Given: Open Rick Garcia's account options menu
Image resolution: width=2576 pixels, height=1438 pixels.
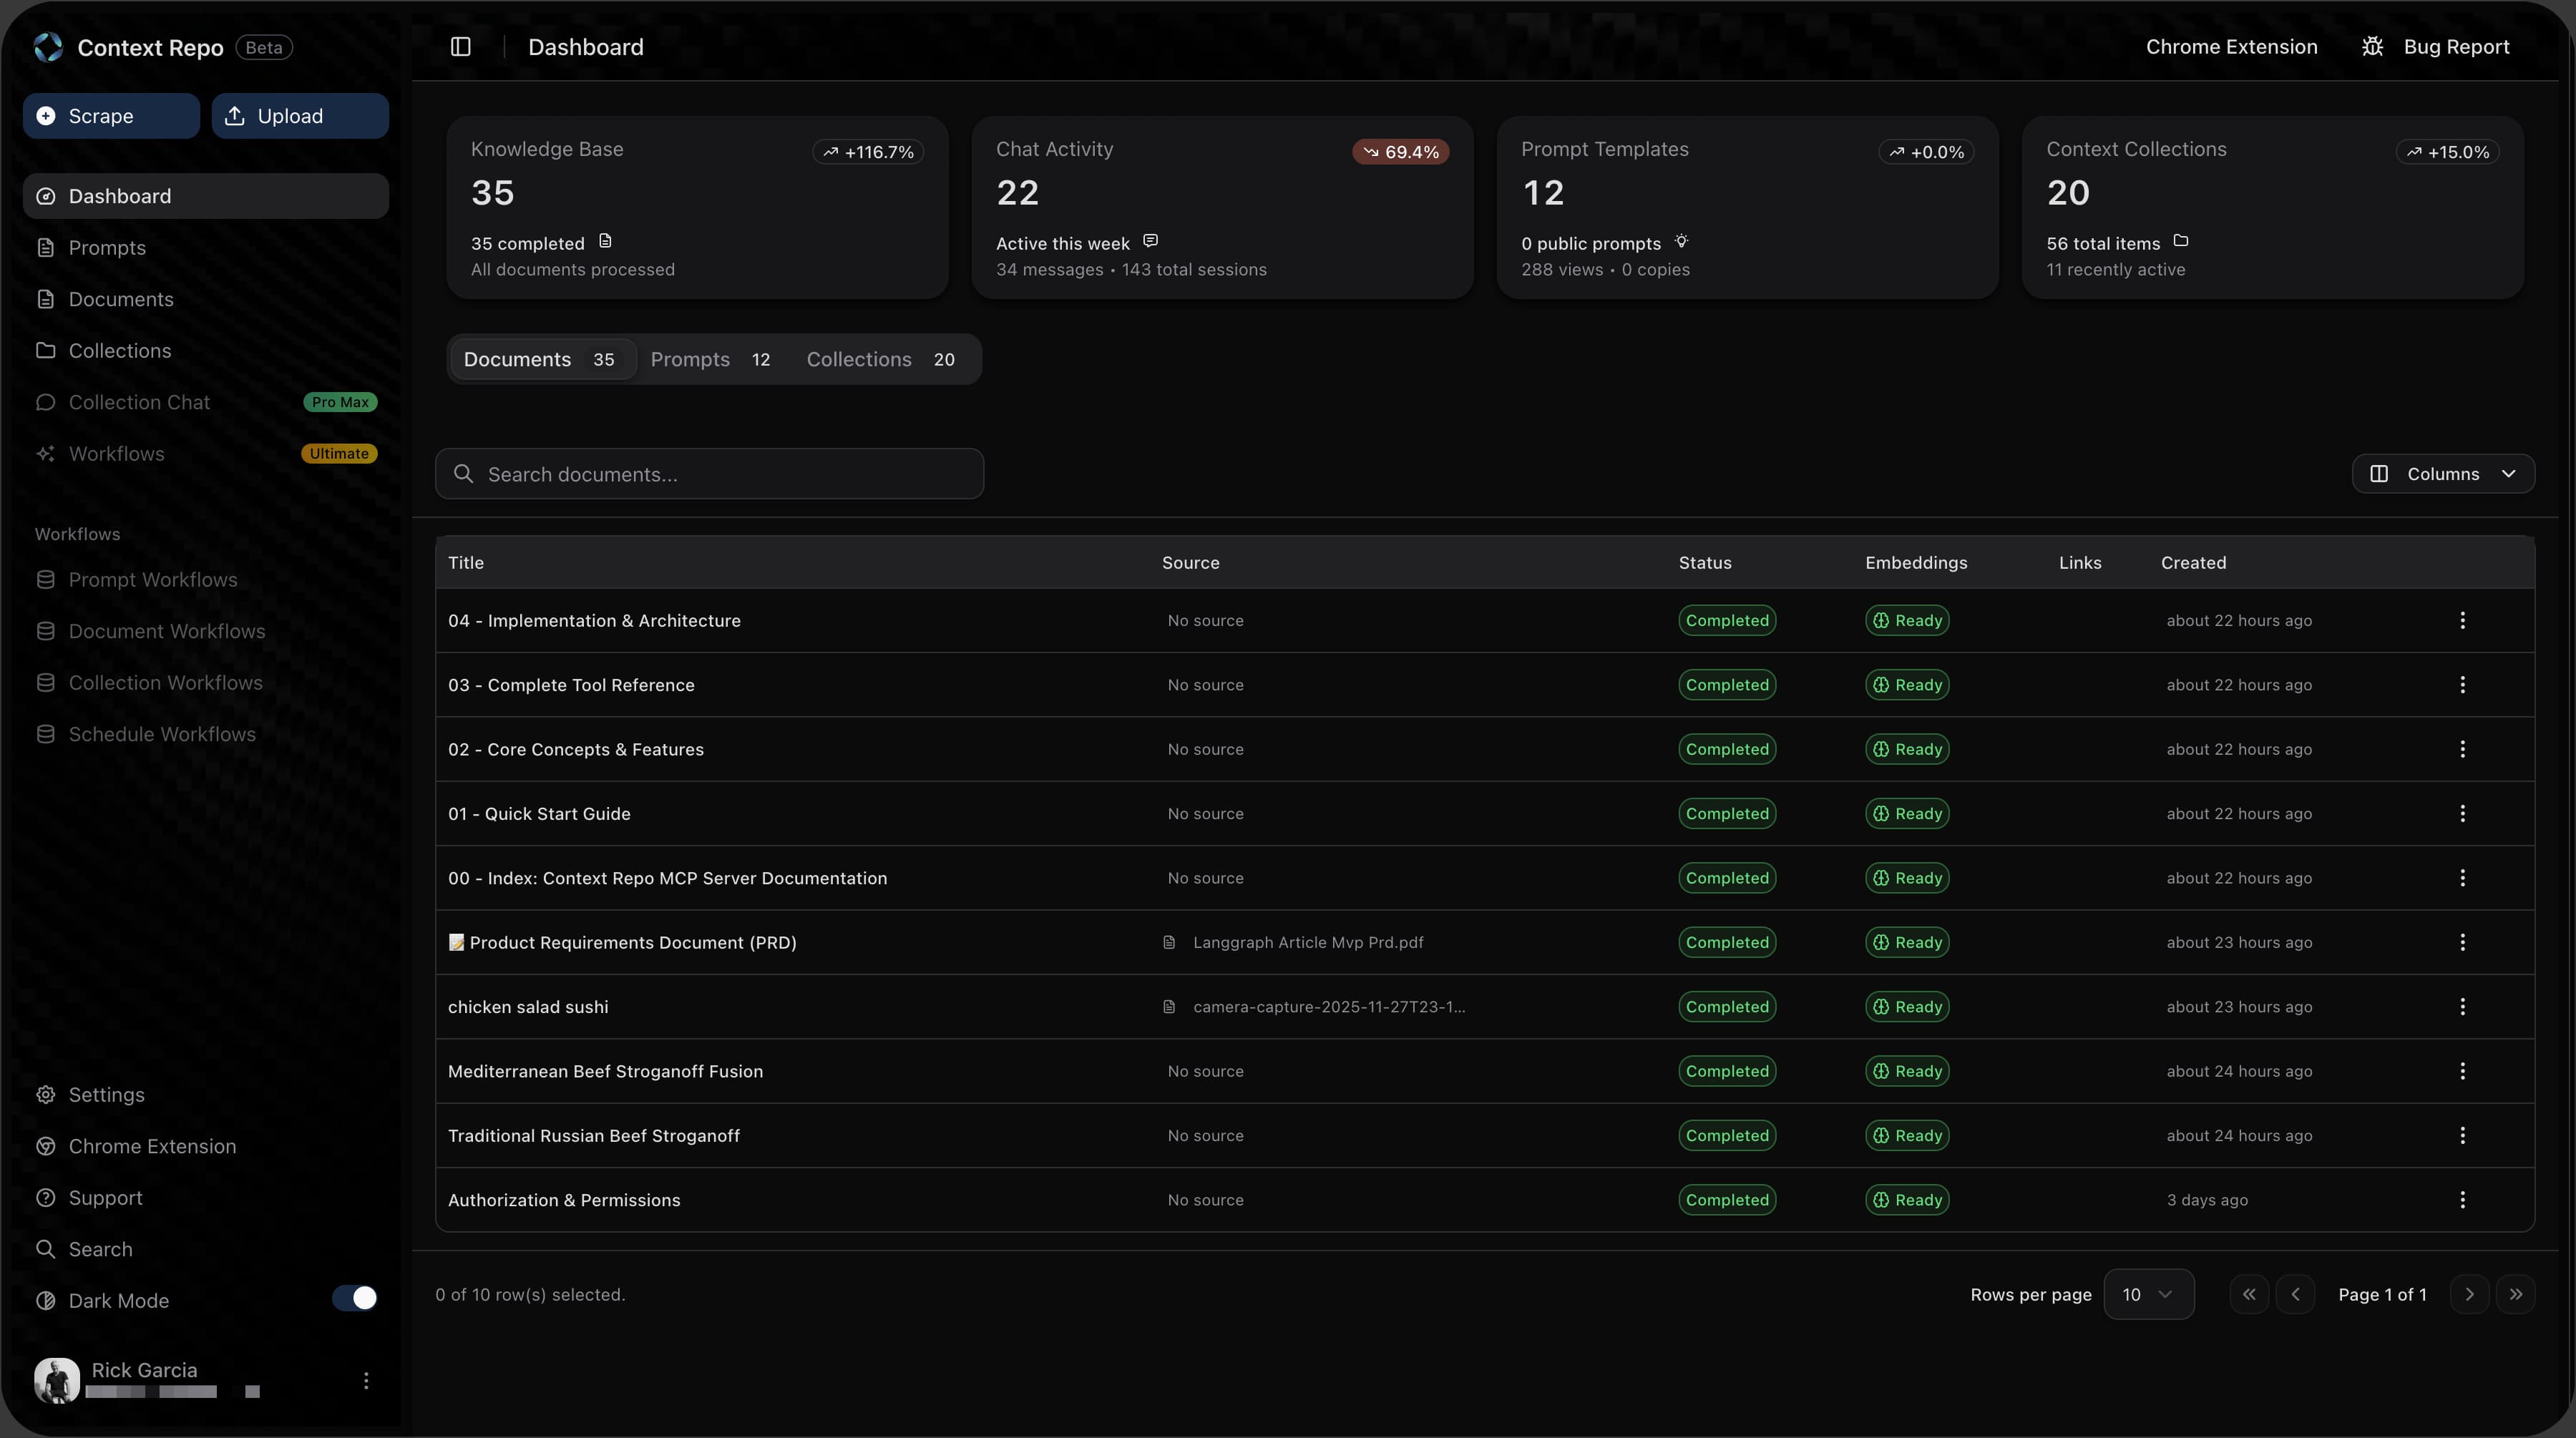Looking at the screenshot, I should pos(366,1380).
